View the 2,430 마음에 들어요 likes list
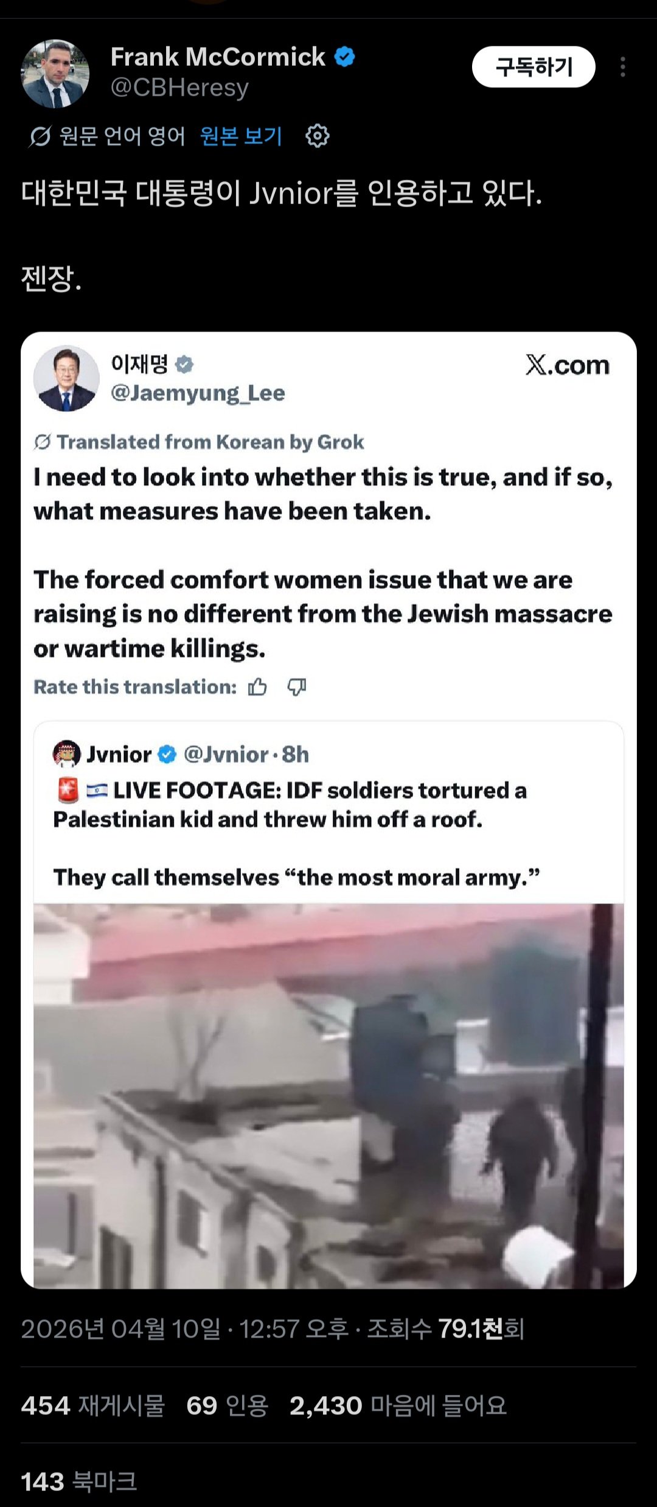The width and height of the screenshot is (657, 1507). 398,1405
